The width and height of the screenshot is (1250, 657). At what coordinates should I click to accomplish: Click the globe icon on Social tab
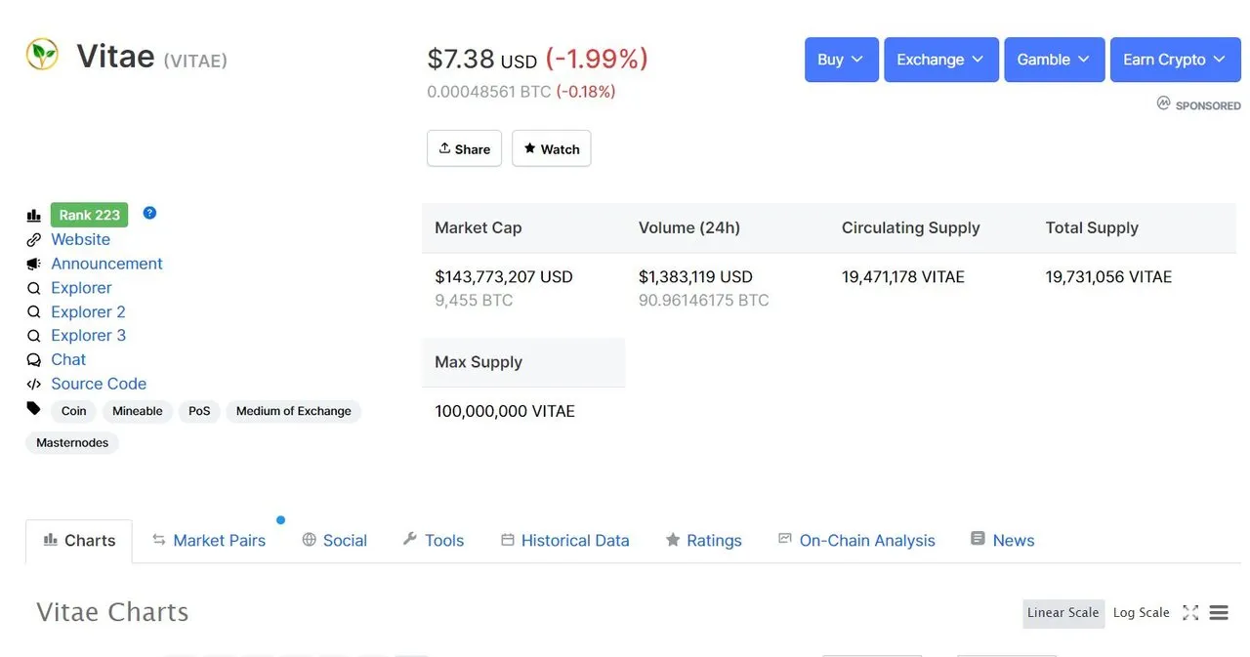point(310,539)
